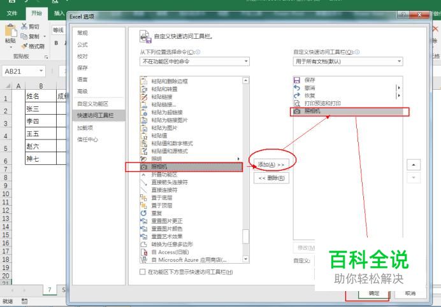Select 打印预览和打印 in the toolbar list
The width and height of the screenshot is (441, 307).
click(x=347, y=103)
